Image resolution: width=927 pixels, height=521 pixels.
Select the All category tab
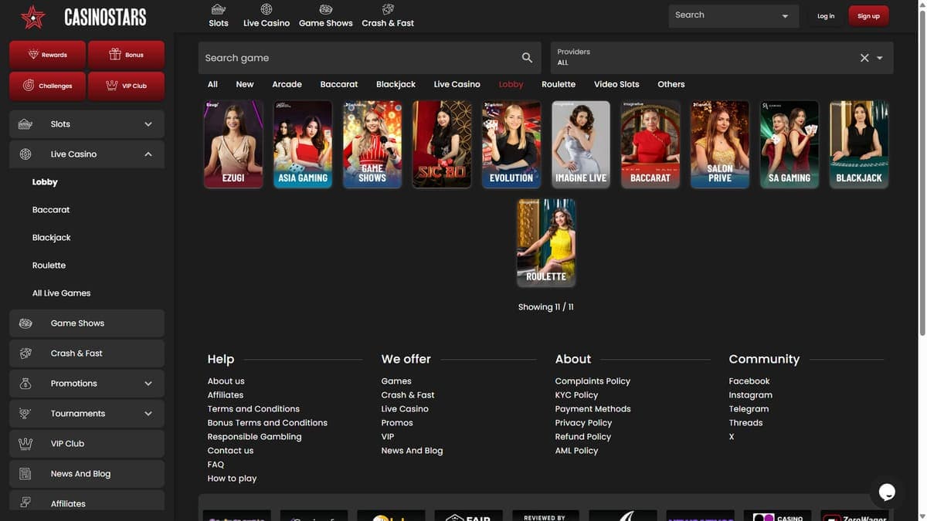212,84
